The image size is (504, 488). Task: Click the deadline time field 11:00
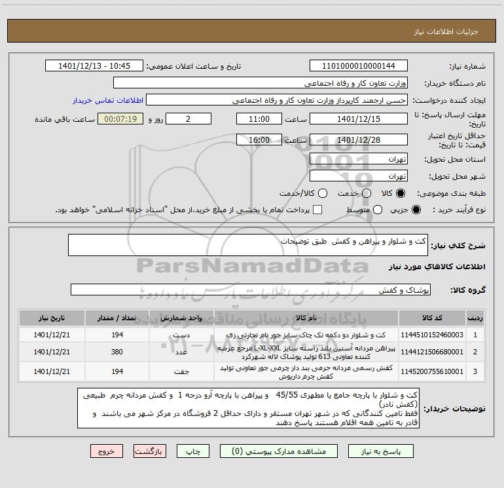(259, 119)
